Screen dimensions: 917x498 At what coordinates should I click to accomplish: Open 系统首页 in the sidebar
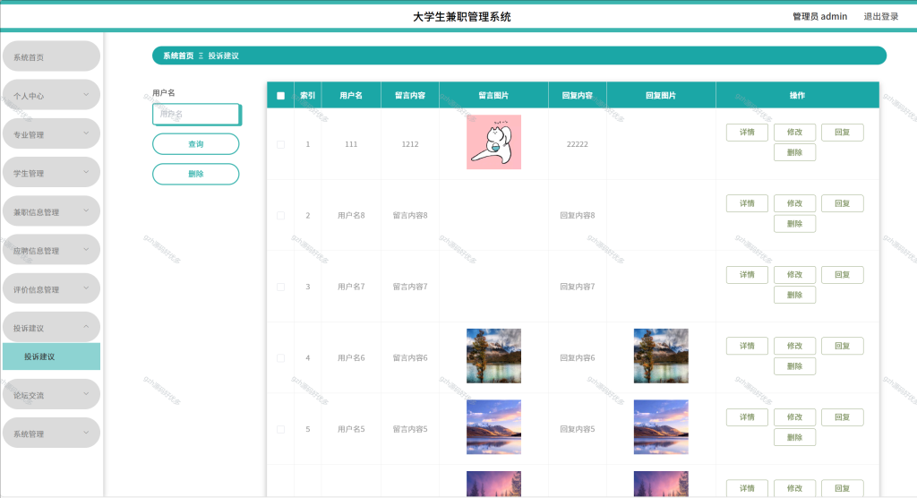pyautogui.click(x=51, y=56)
